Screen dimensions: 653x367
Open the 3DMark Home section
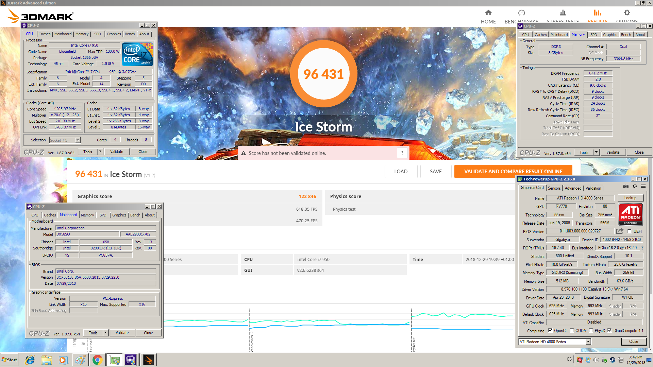click(x=488, y=17)
